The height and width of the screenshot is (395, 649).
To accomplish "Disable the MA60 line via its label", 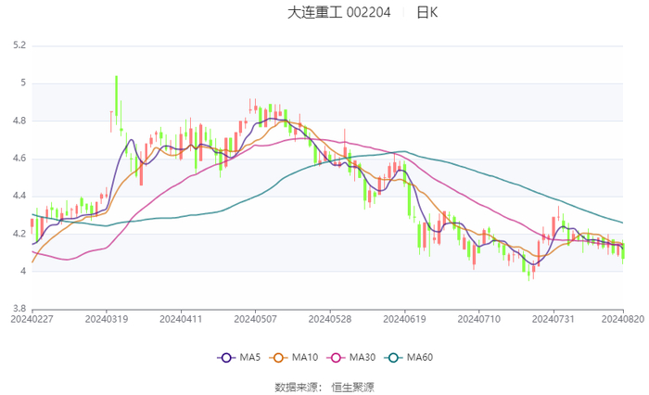I will click(420, 358).
